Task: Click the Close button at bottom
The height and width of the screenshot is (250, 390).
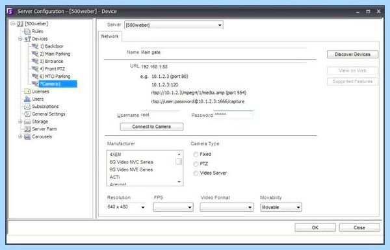Action: pos(359,228)
